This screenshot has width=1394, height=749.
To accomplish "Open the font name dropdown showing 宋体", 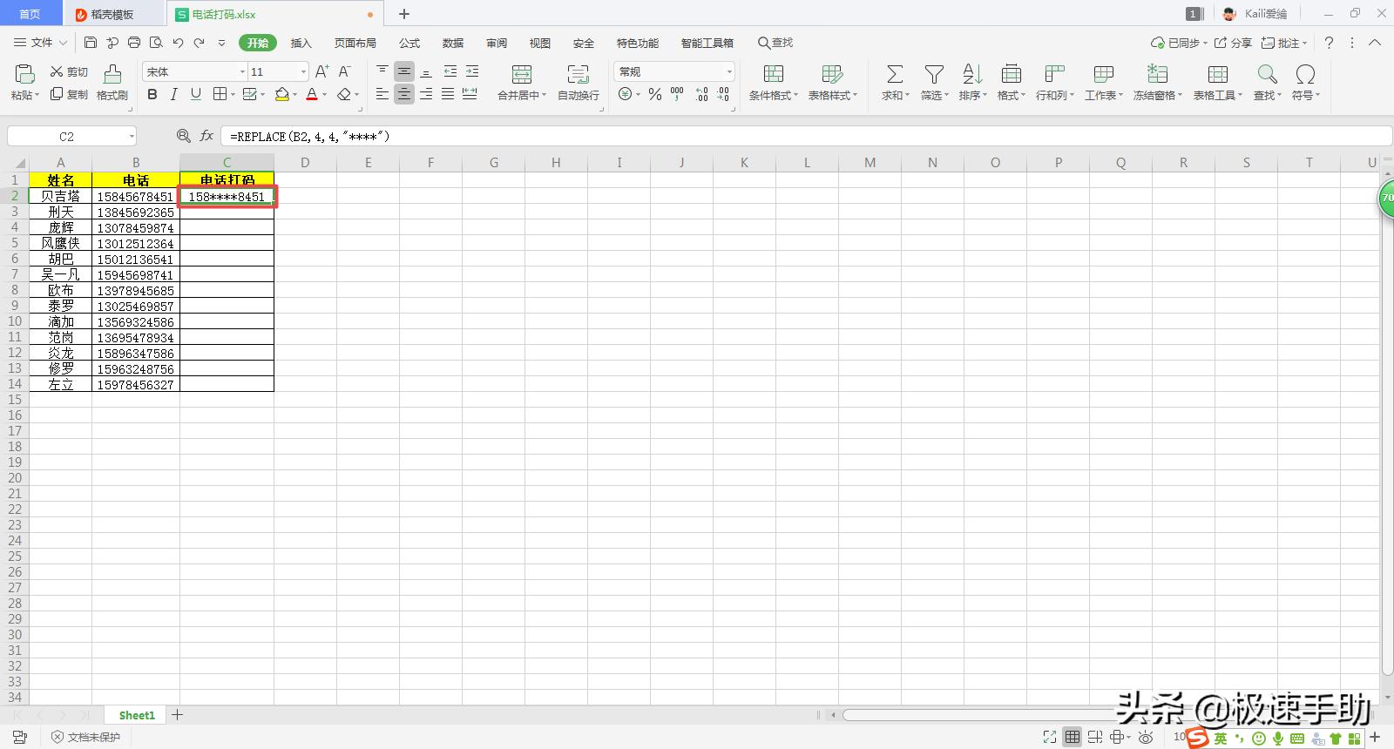I will pyautogui.click(x=242, y=71).
